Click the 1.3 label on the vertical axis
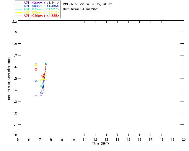This screenshot has height=151, width=189. tap(14, 101)
